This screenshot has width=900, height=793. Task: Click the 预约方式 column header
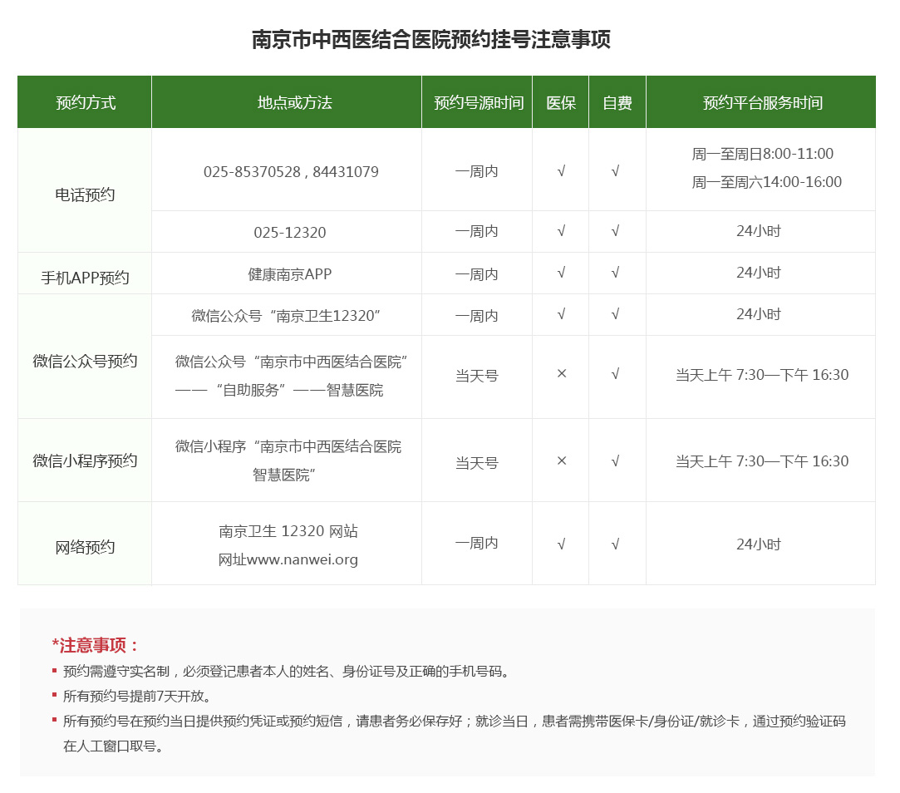(x=85, y=102)
